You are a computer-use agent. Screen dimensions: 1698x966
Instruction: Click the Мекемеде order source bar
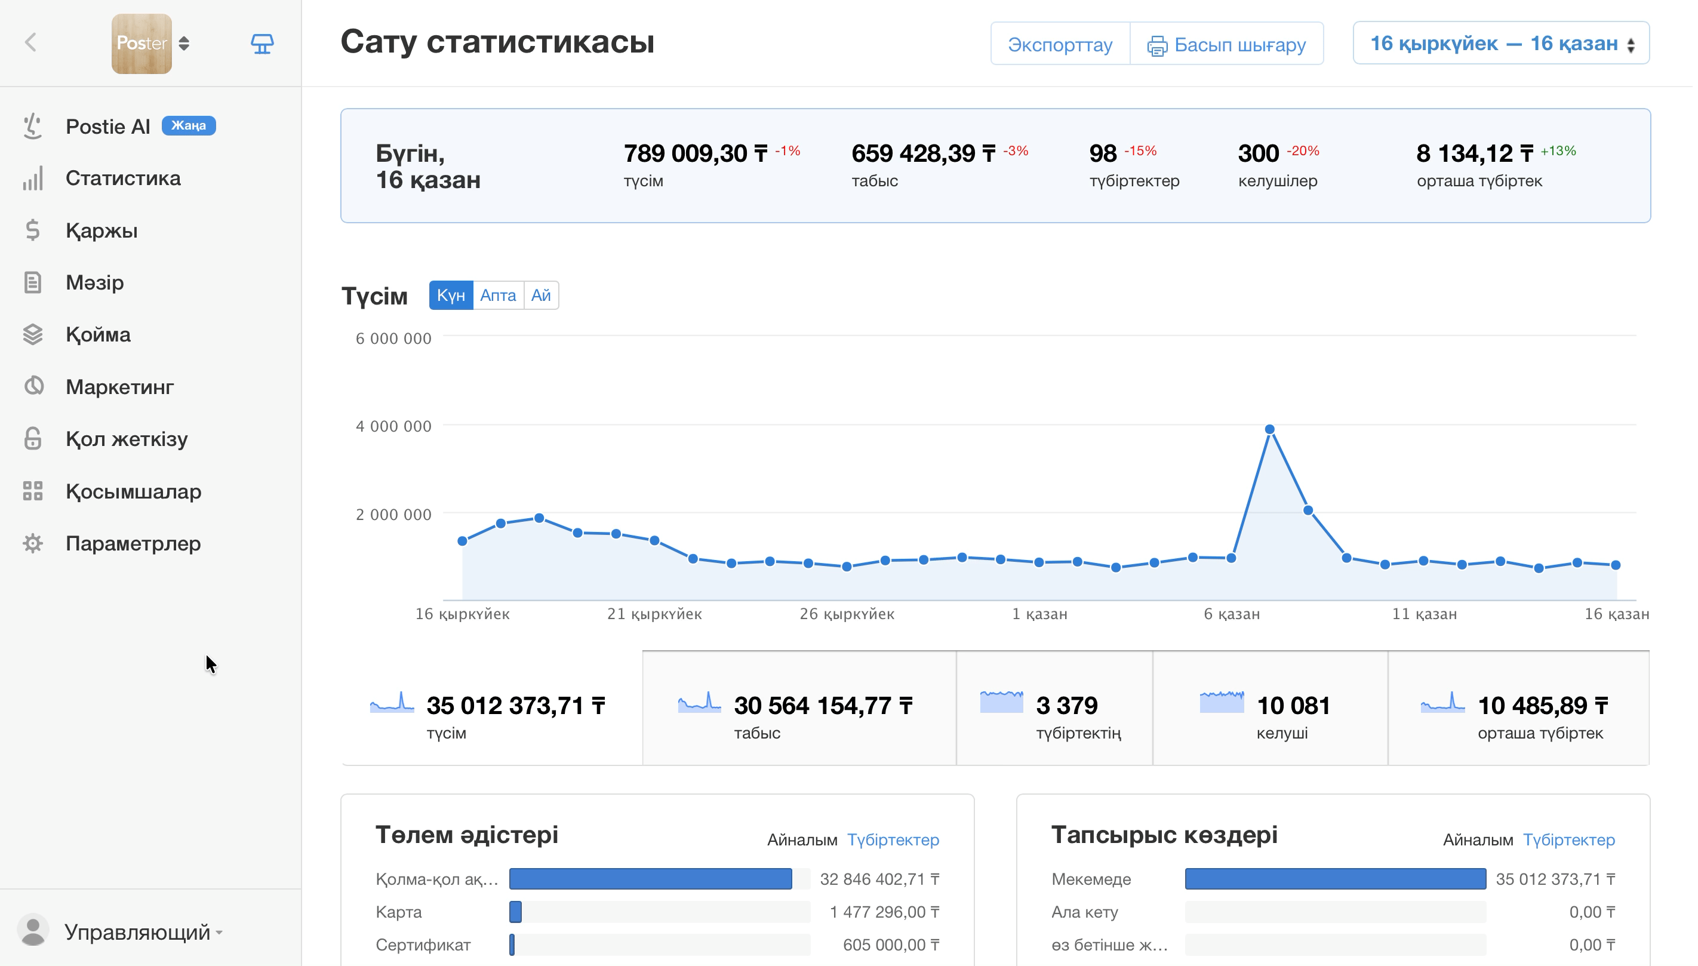pyautogui.click(x=1335, y=879)
